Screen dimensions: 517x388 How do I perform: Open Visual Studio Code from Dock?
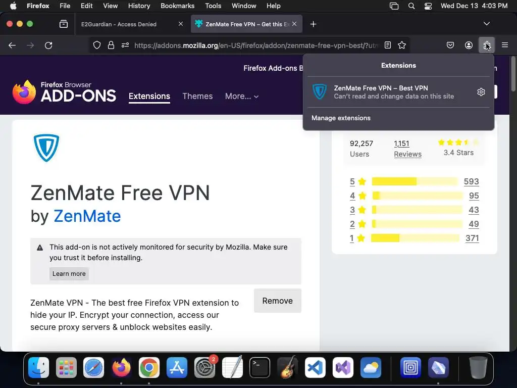[315, 367]
